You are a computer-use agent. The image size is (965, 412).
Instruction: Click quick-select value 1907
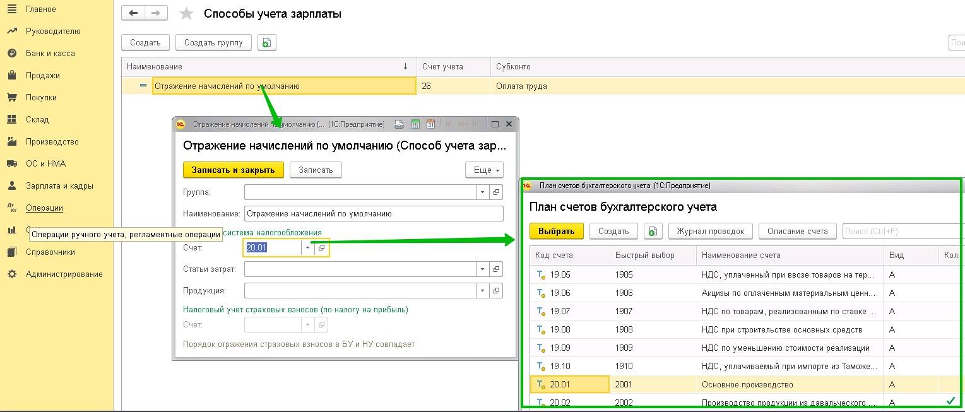pos(624,311)
